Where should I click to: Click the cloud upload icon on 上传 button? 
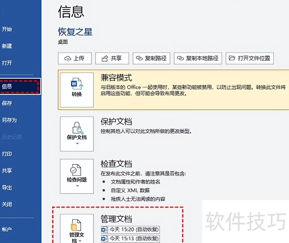pyautogui.click(x=67, y=58)
